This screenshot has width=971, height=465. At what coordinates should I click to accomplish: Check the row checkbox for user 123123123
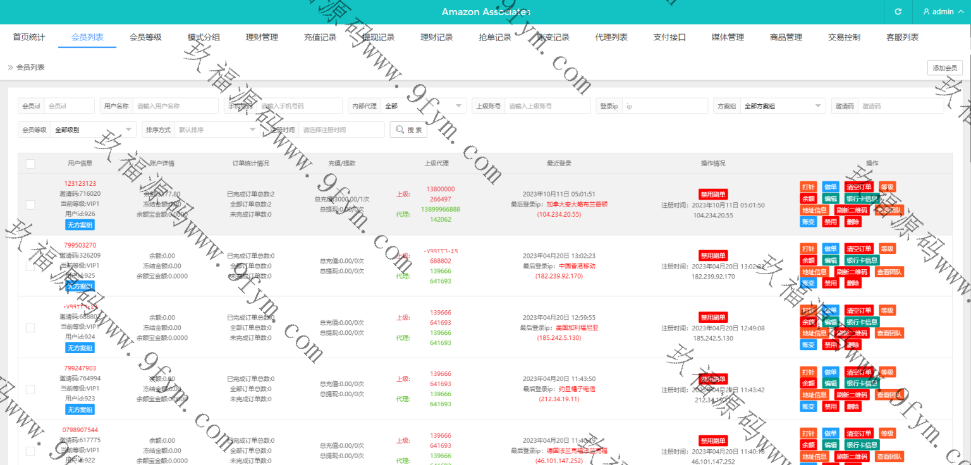30,204
